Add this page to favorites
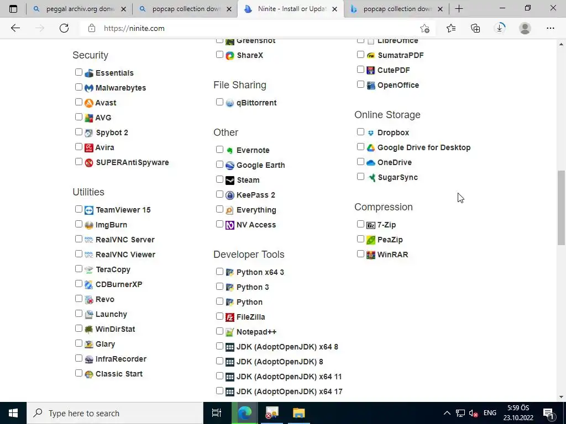Image resolution: width=566 pixels, height=424 pixels. 425,28
